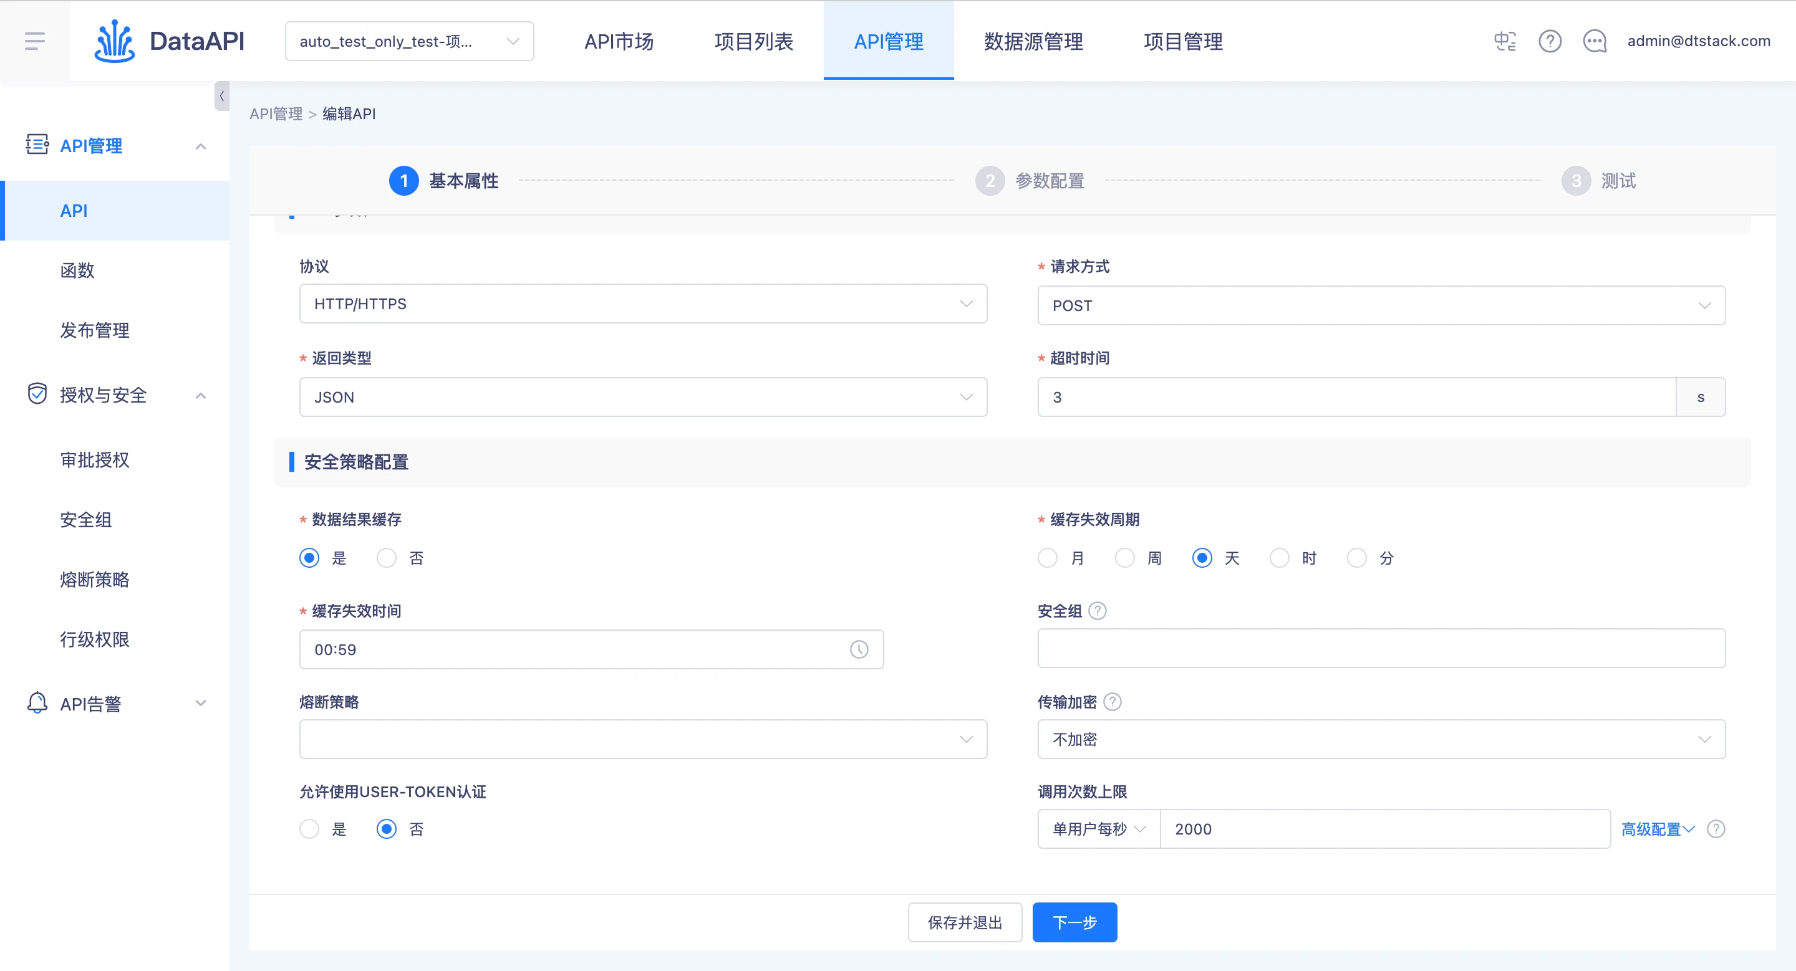Focus the 缓存失效时间 00:59 field
1796x971 pixels.
pyautogui.click(x=591, y=650)
